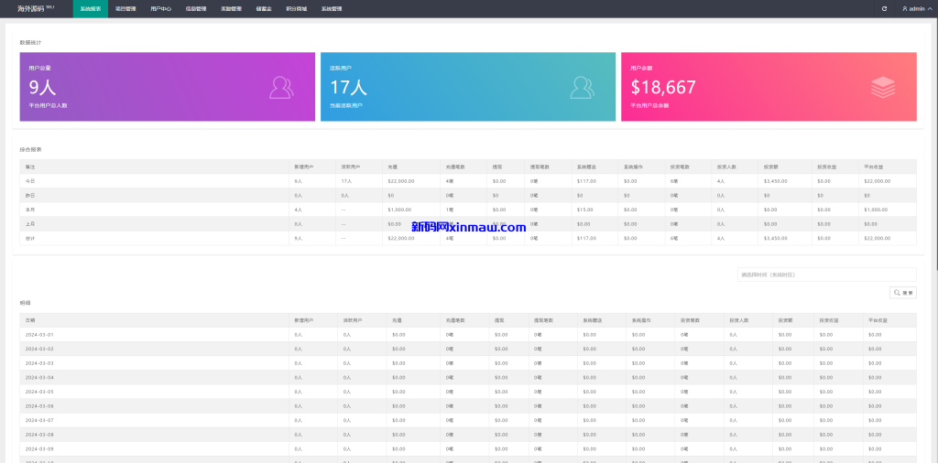Click the vertical page scrollbar
Screen dimensions: 938x463
pos(933,137)
